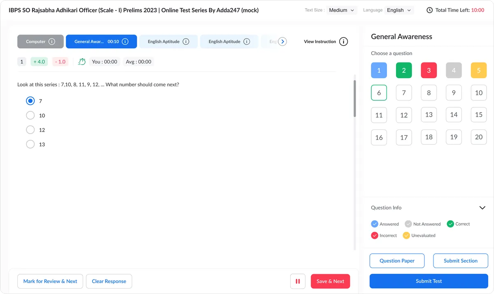
Task: Go to question 7 in palette
Action: [x=404, y=93]
